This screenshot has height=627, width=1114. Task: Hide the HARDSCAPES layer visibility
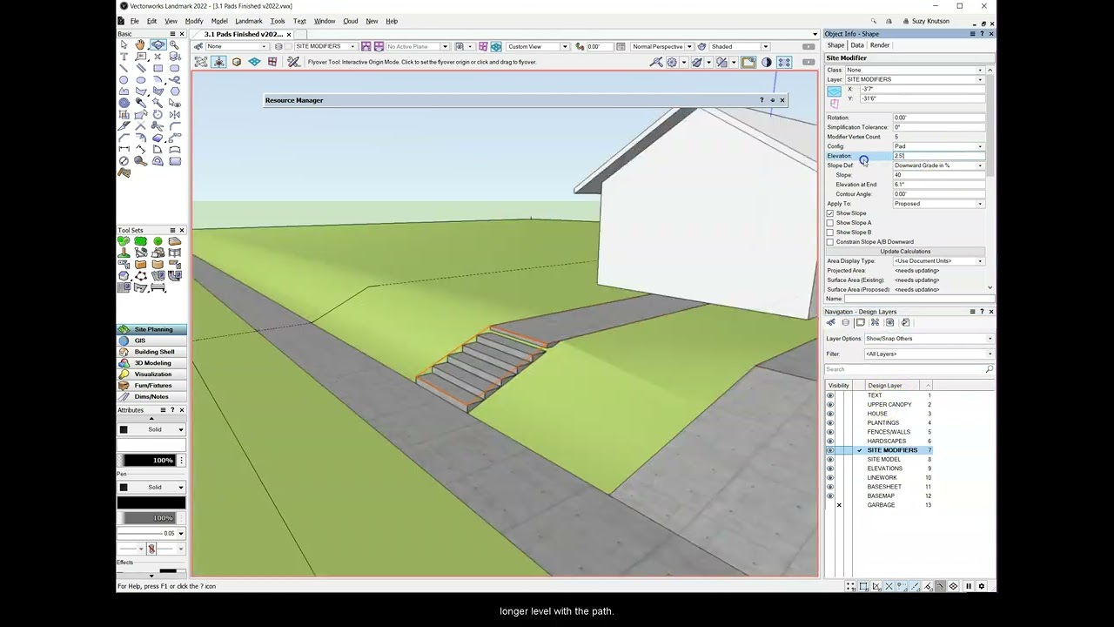[829, 441]
